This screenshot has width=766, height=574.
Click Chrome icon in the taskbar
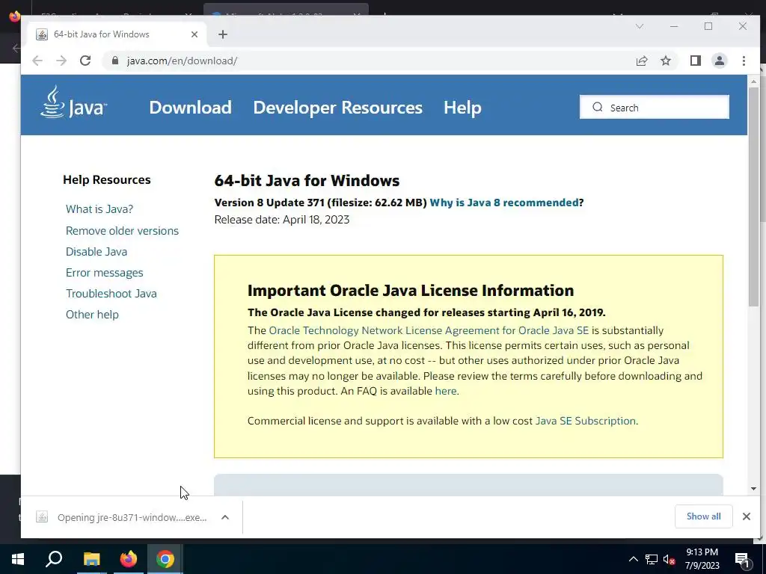click(165, 559)
